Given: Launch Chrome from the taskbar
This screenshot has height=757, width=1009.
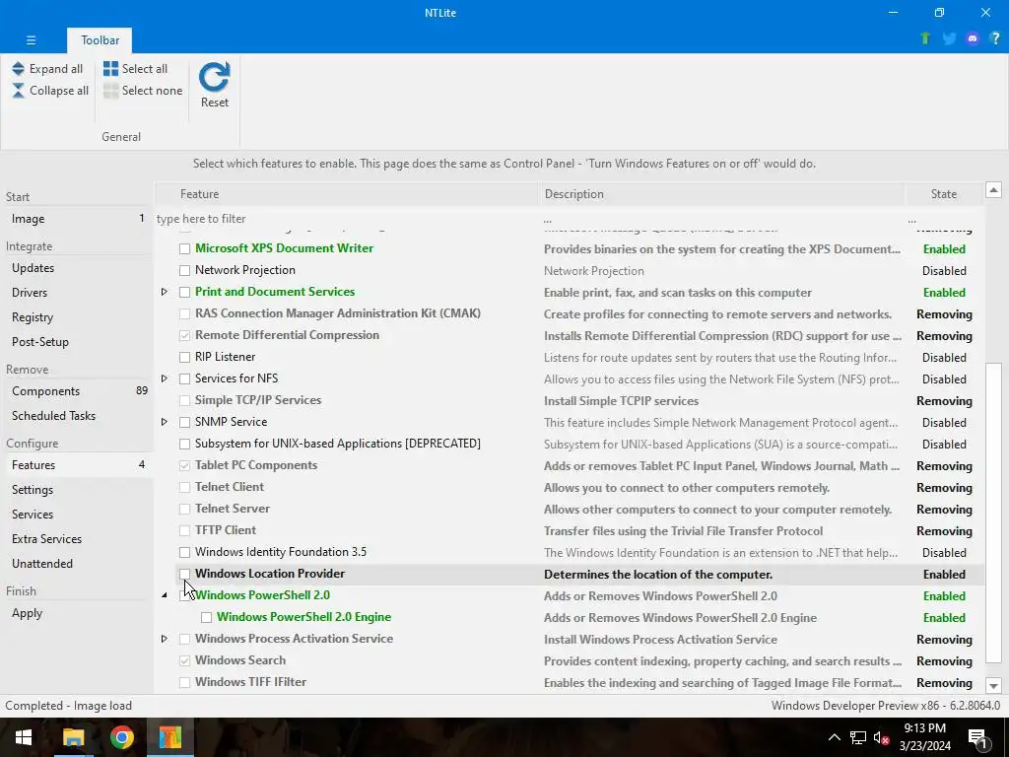Looking at the screenshot, I should (121, 737).
